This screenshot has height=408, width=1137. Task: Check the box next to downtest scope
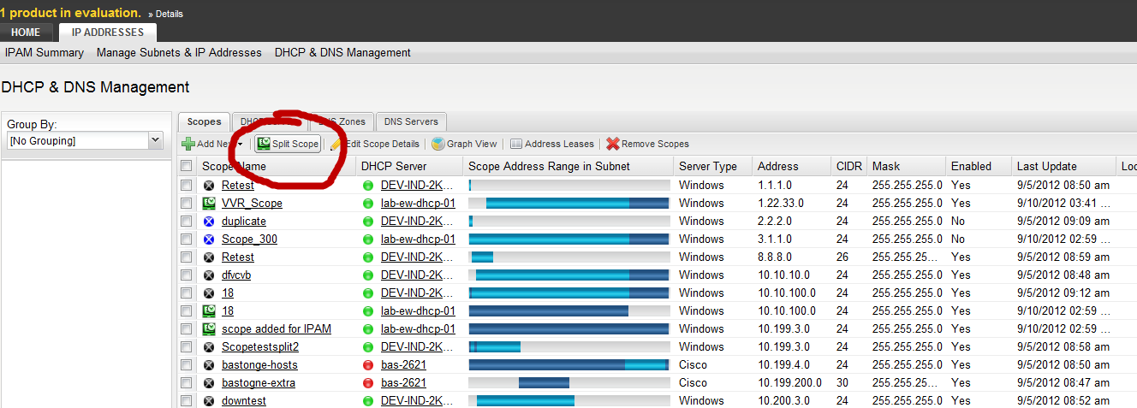tap(187, 400)
